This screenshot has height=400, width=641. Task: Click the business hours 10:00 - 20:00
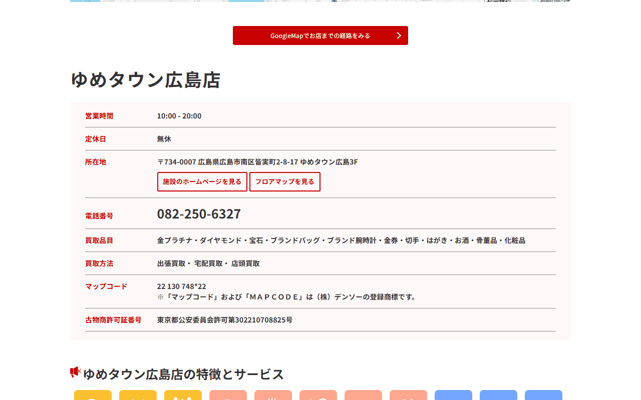pos(179,116)
